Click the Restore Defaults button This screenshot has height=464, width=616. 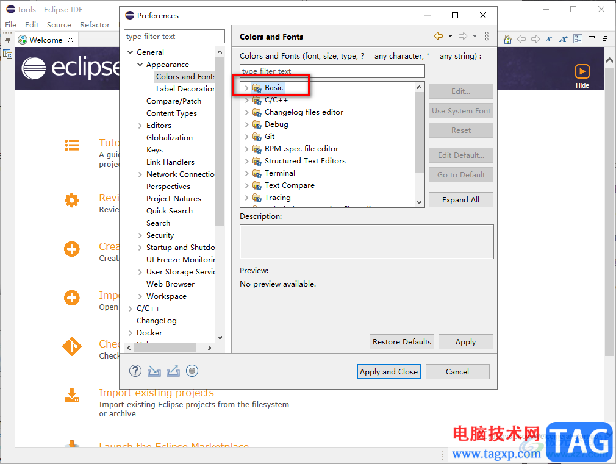(401, 342)
